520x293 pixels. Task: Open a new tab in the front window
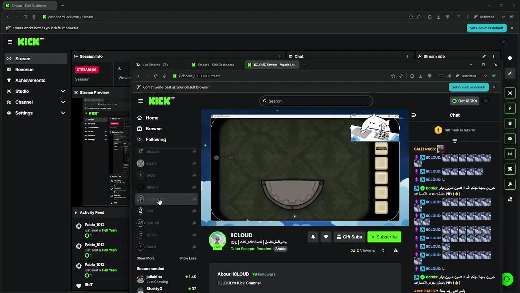click(305, 65)
